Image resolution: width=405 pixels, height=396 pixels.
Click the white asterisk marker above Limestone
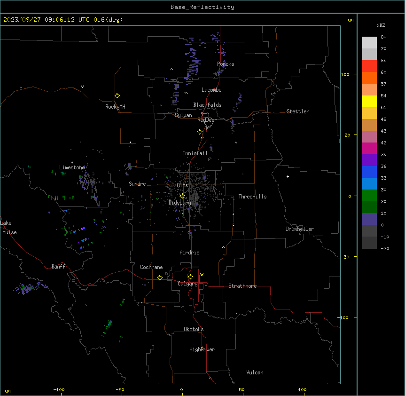tap(72, 163)
